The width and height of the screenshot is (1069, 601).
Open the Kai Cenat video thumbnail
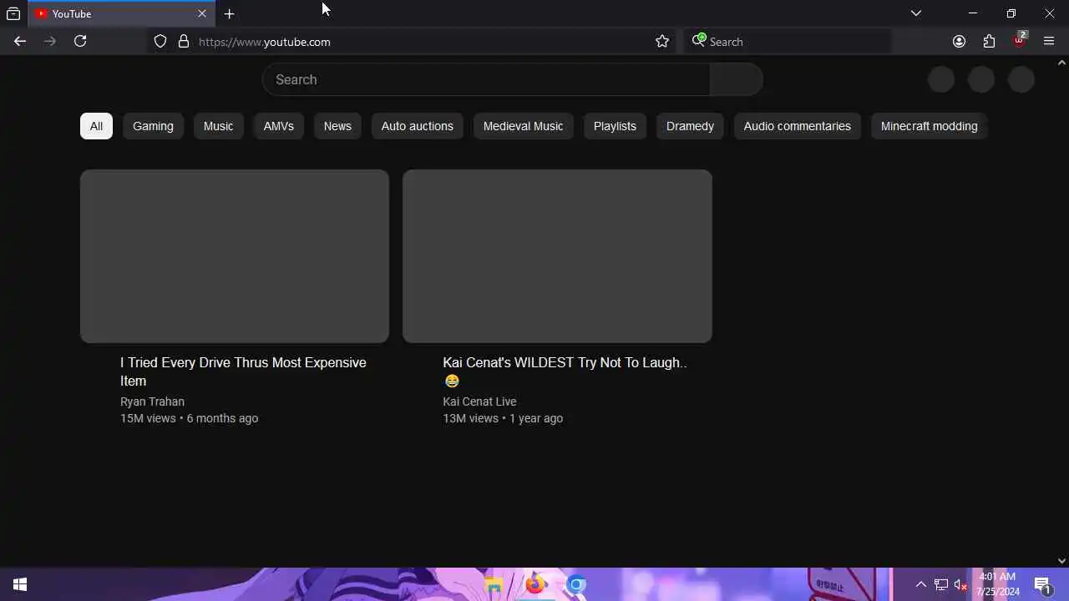(x=557, y=256)
